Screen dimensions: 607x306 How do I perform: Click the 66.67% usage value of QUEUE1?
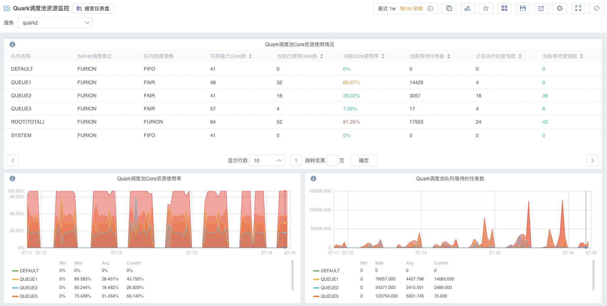coord(351,82)
